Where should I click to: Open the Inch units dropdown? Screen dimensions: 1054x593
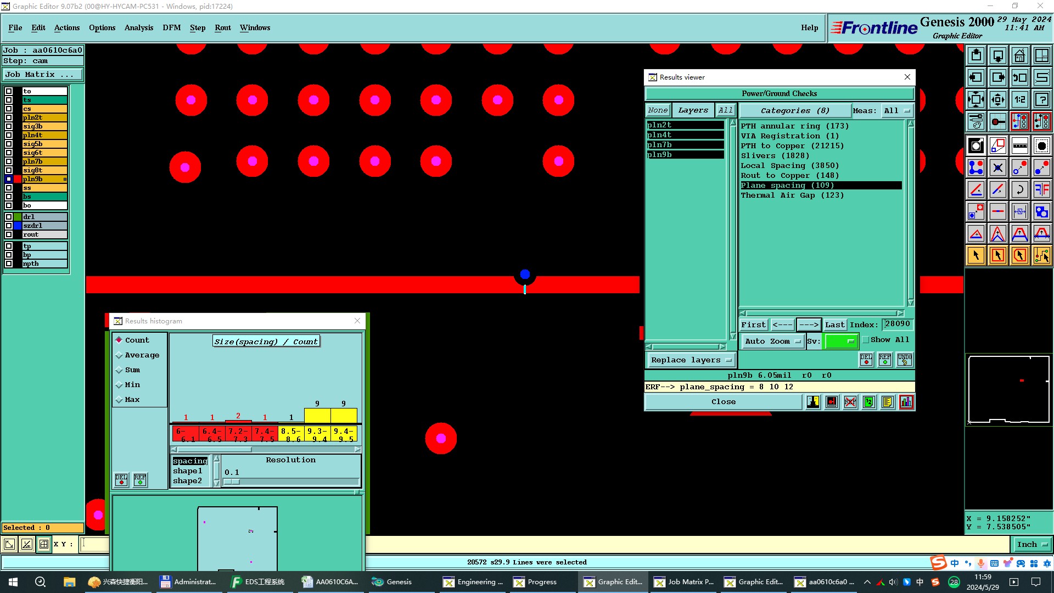coord(1032,545)
